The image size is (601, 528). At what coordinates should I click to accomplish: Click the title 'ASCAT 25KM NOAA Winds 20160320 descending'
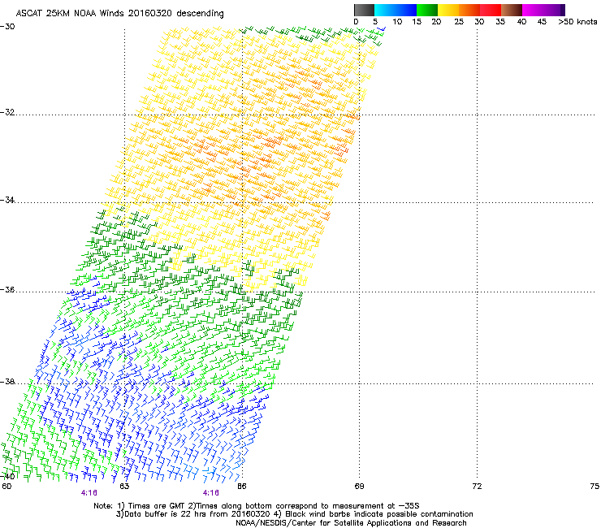(119, 14)
